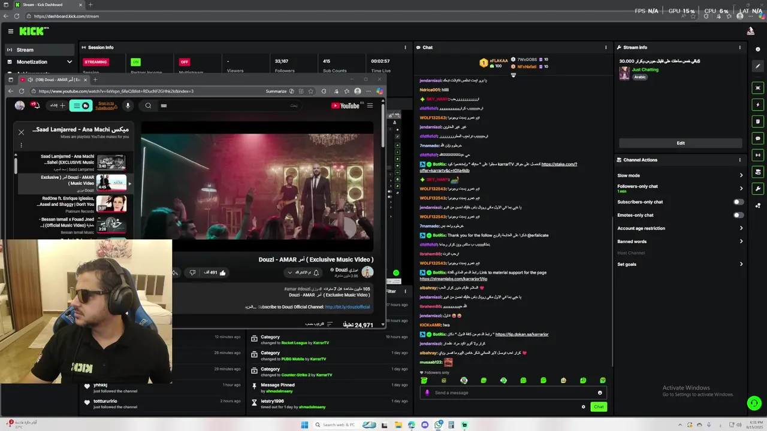Open the playlist three-dot options

pos(21,145)
